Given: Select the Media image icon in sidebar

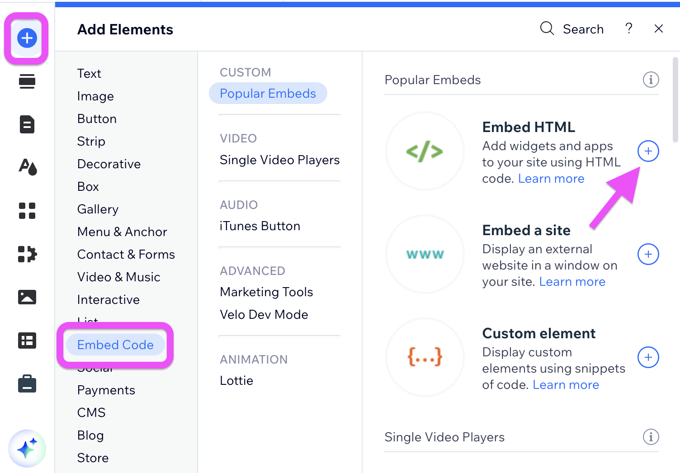Looking at the screenshot, I should click(26, 297).
